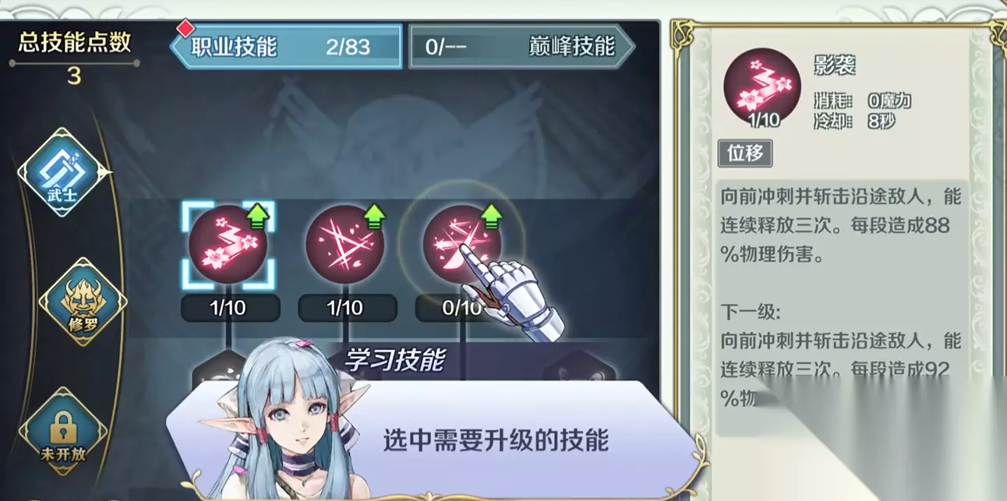This screenshot has height=501, width=1007.
Task: Select the 影袭 dash skill icon
Action: 228,244
